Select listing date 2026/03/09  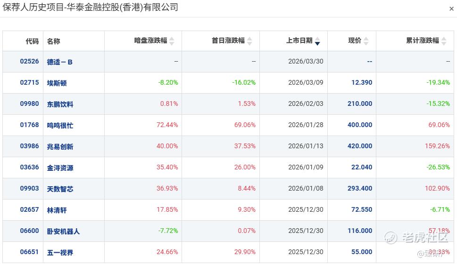click(x=306, y=82)
